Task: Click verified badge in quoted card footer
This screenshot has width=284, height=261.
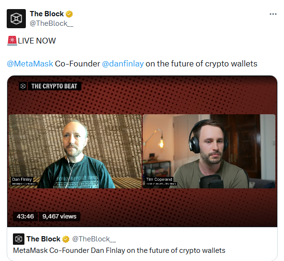Action: point(66,239)
